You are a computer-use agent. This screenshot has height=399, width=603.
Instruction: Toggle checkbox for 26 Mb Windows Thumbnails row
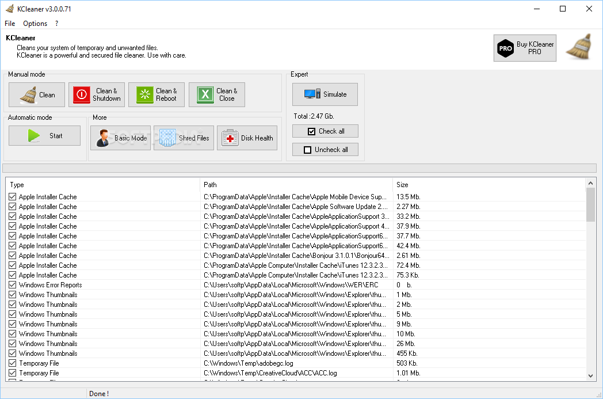[x=12, y=344]
